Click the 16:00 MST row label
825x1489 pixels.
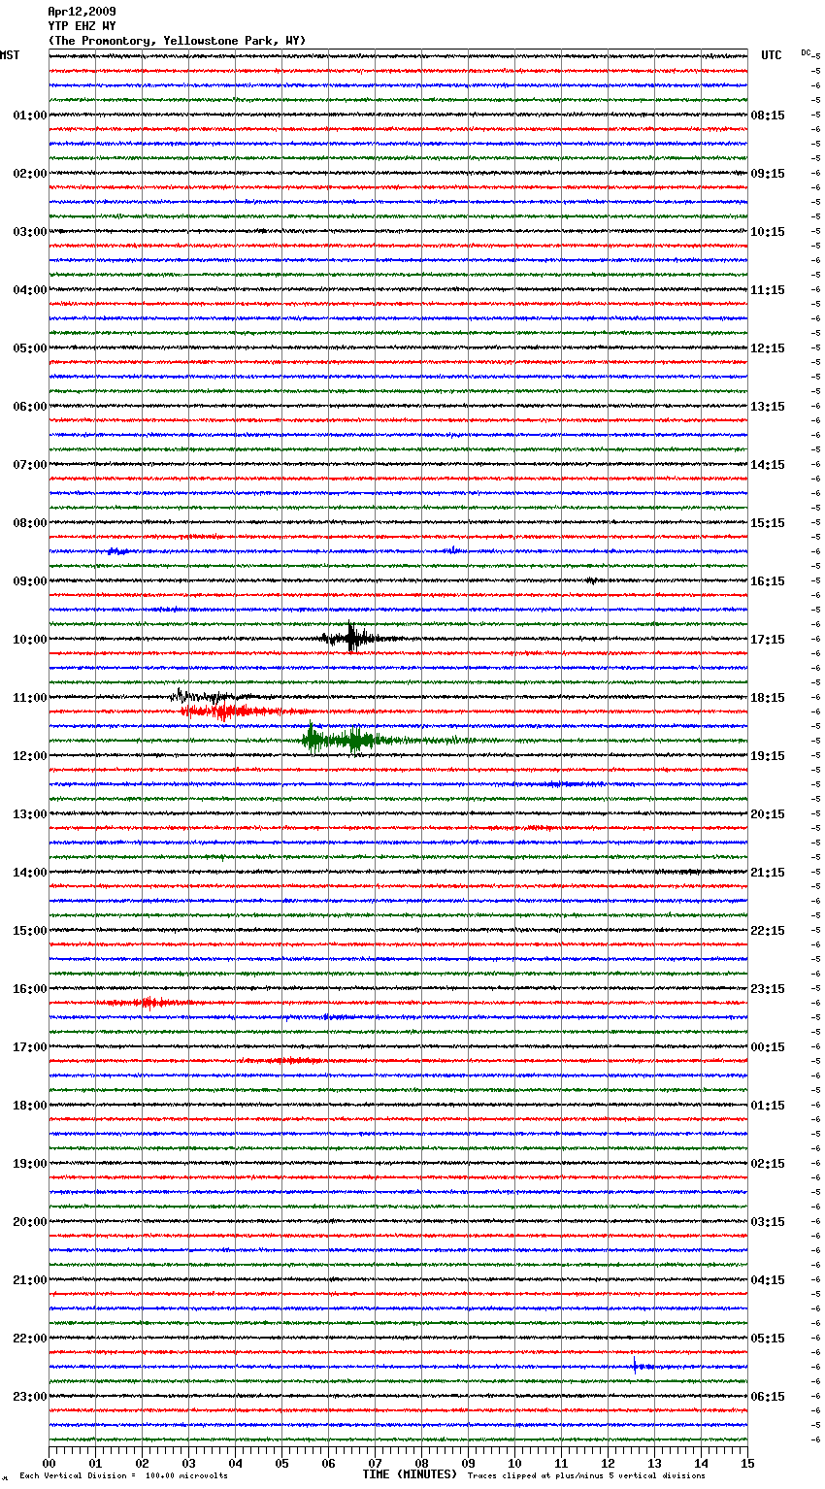point(29,989)
